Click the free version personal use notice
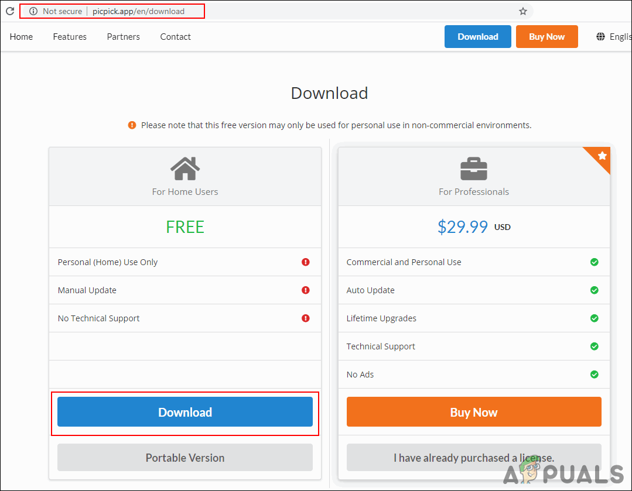The width and height of the screenshot is (632, 491). [336, 125]
